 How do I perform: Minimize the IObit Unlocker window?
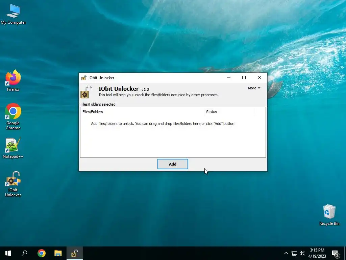[229, 78]
